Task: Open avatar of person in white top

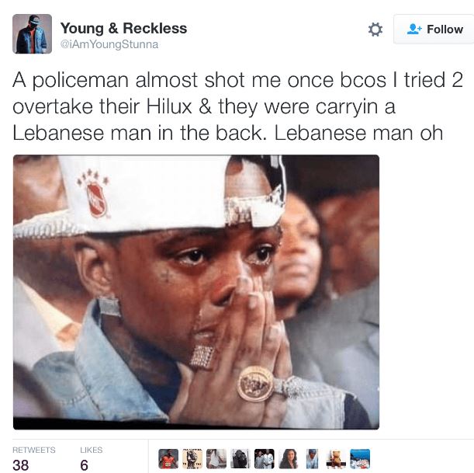Action: (216, 459)
